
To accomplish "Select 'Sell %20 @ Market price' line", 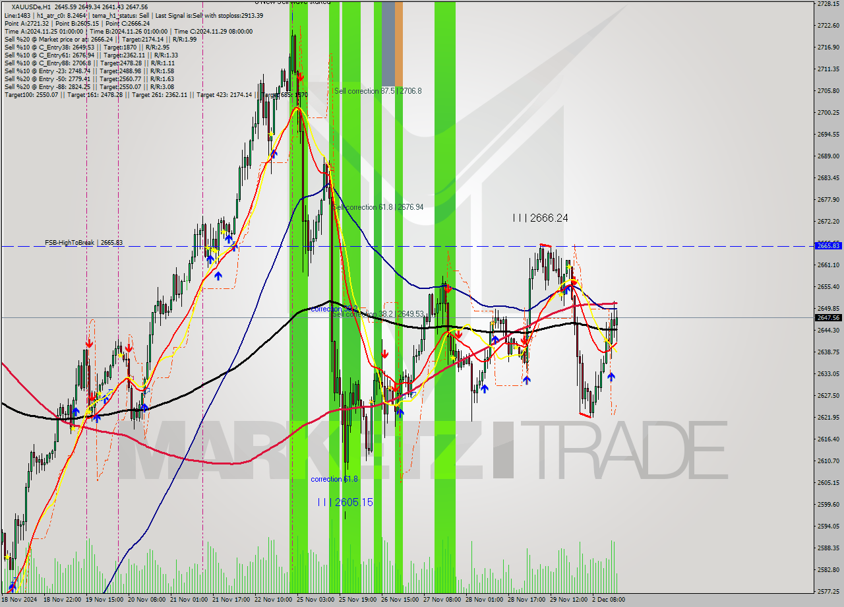I will pos(100,39).
